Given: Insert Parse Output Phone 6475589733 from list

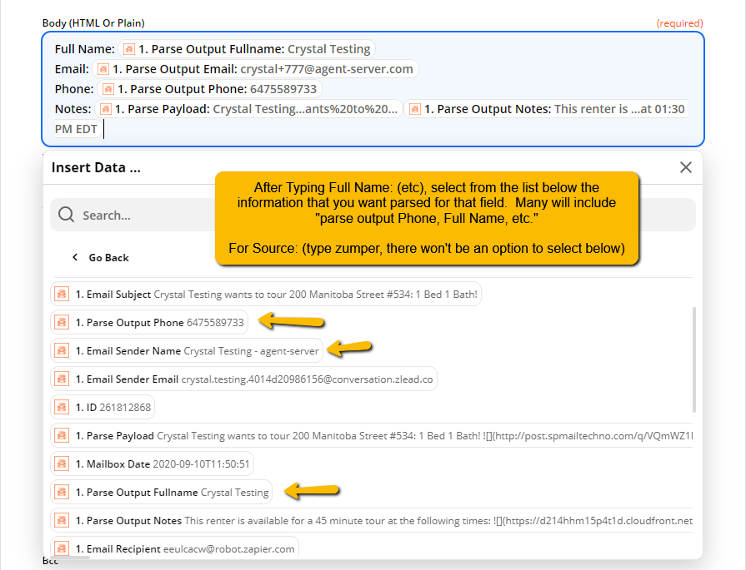Looking at the screenshot, I should [x=149, y=323].
